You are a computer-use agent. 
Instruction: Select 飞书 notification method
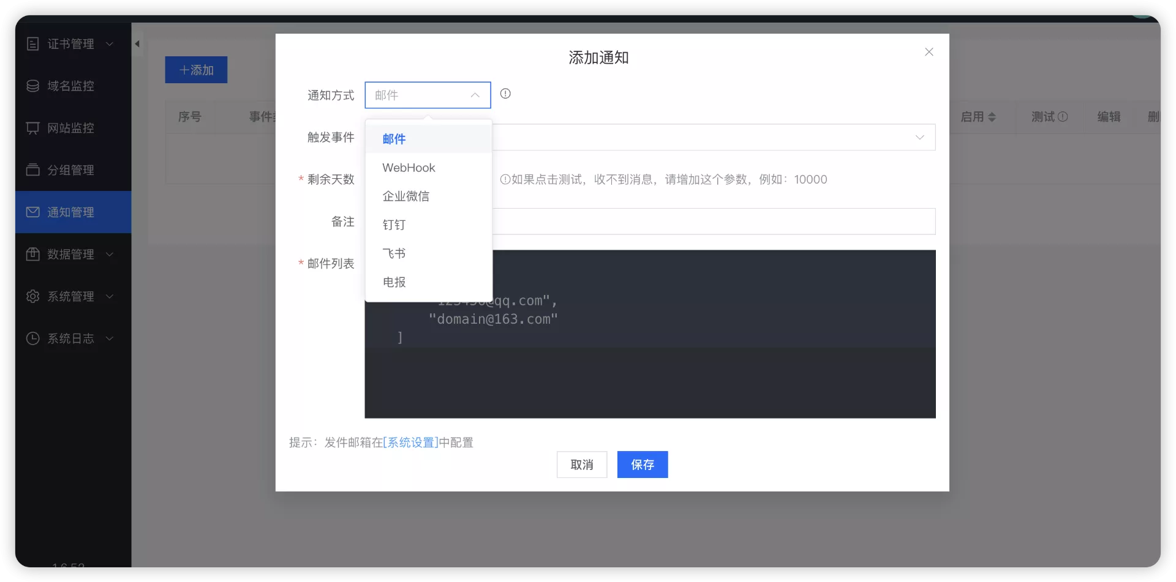coord(429,253)
